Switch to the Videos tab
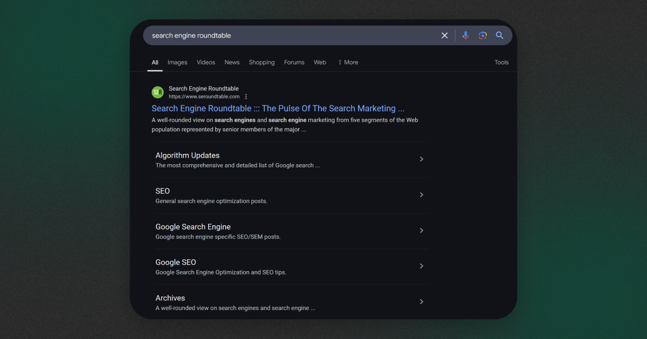This screenshot has height=339, width=647. (206, 62)
